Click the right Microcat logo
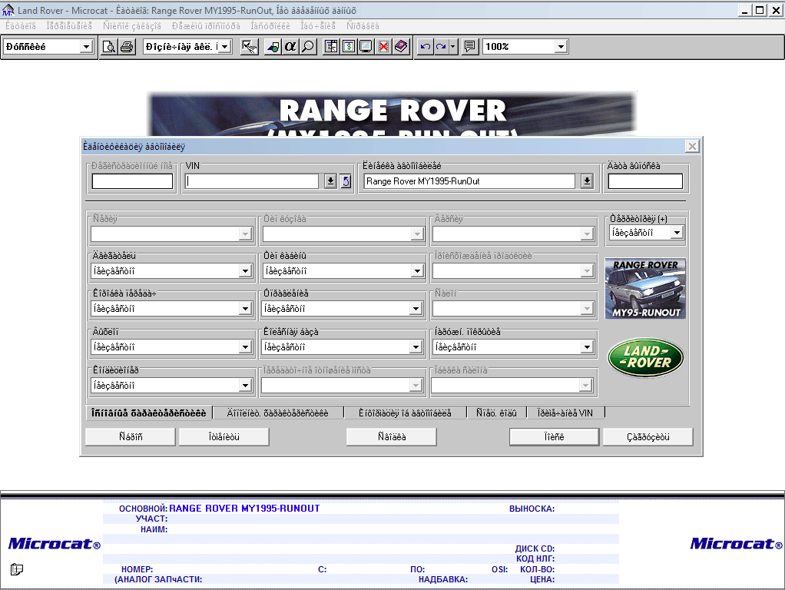The width and height of the screenshot is (785, 590). 736,543
